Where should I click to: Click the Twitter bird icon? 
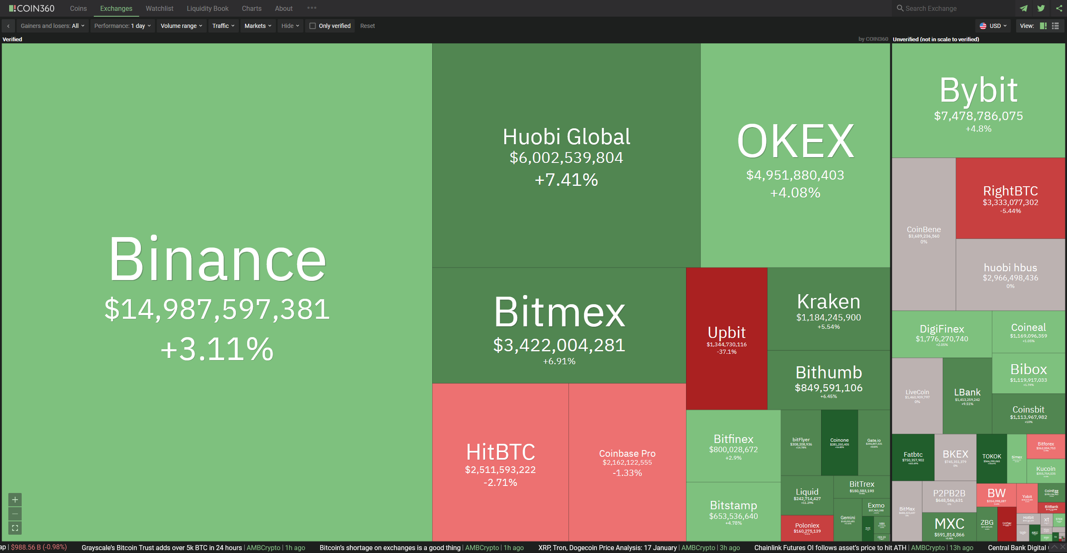(1041, 8)
